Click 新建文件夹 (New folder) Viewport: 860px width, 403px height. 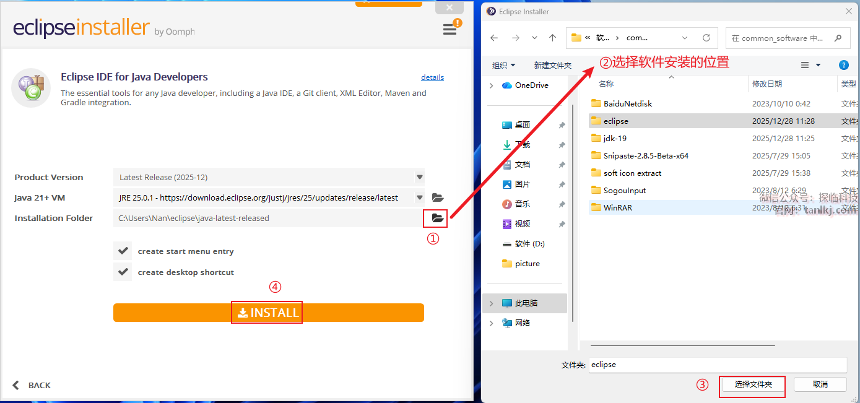553,65
